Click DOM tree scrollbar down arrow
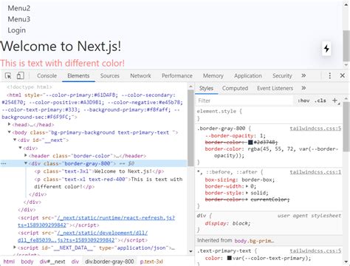Image resolution: width=350 pixels, height=266 pixels. point(191,251)
